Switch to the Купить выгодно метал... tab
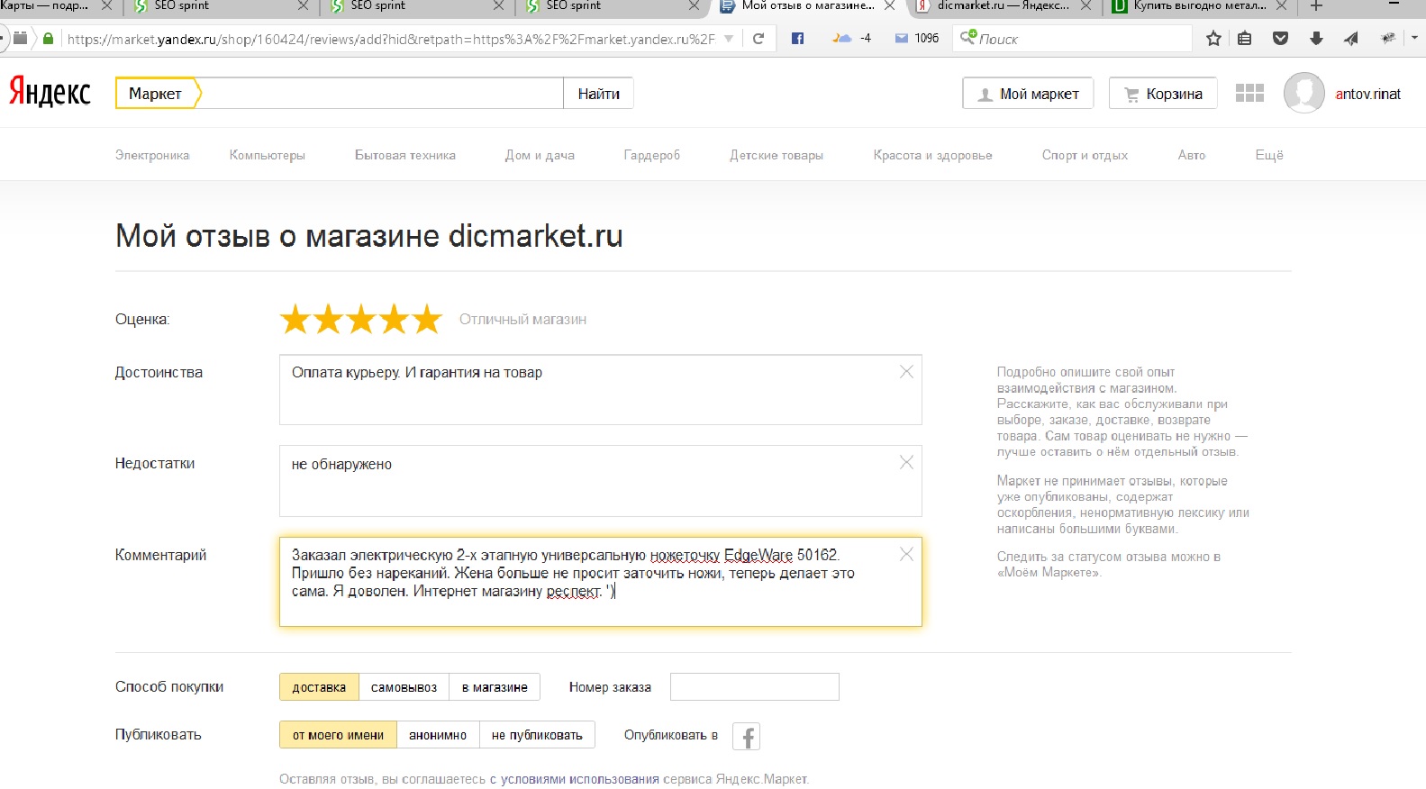1426x789 pixels. click(1198, 6)
